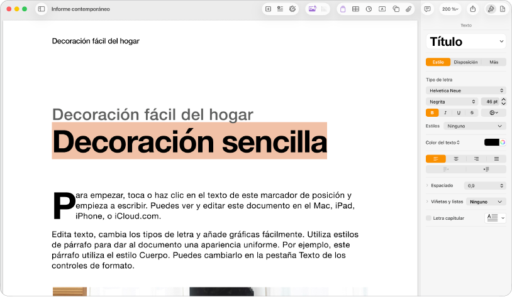Screen dimensions: 512x297
Task: Click the paragraph starting Edita texto
Action: coord(205,250)
